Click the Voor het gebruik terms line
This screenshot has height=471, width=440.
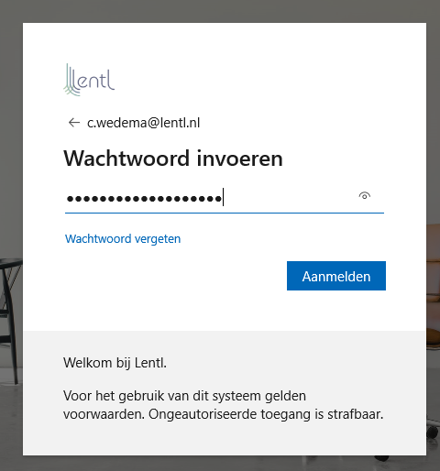pyautogui.click(x=184, y=396)
